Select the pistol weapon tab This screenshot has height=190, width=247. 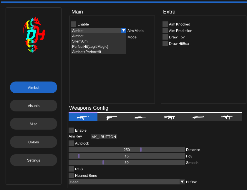point(112,117)
